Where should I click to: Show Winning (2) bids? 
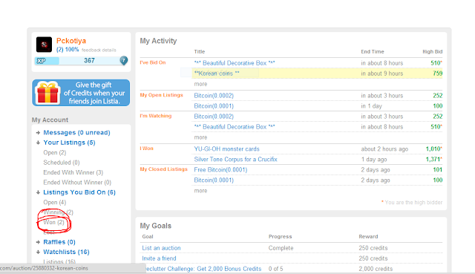point(58,212)
